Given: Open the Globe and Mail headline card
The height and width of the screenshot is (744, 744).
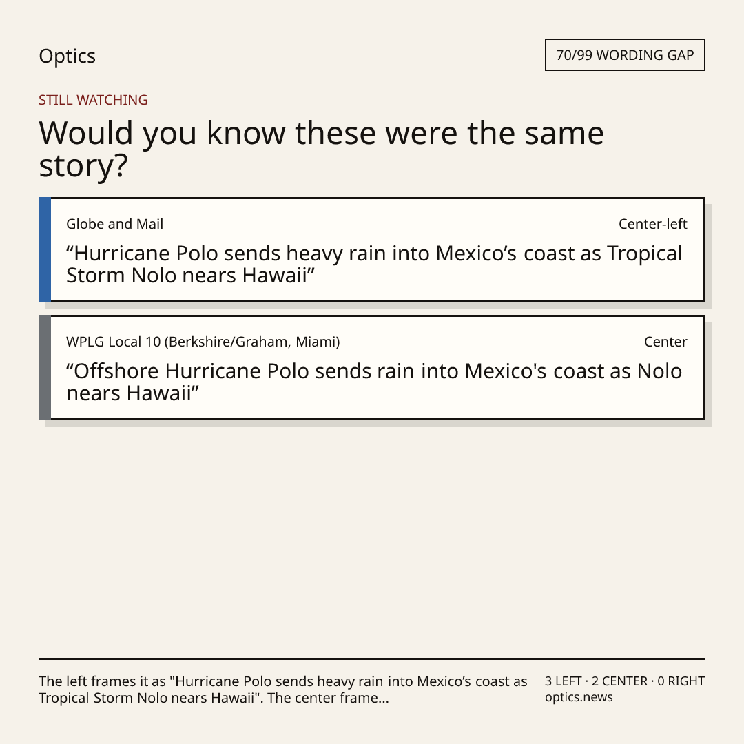Looking at the screenshot, I should tap(372, 249).
